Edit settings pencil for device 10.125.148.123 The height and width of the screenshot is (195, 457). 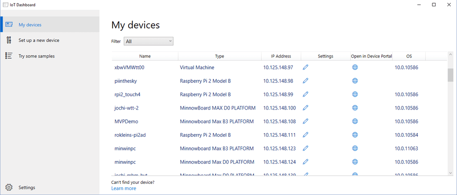(305, 148)
